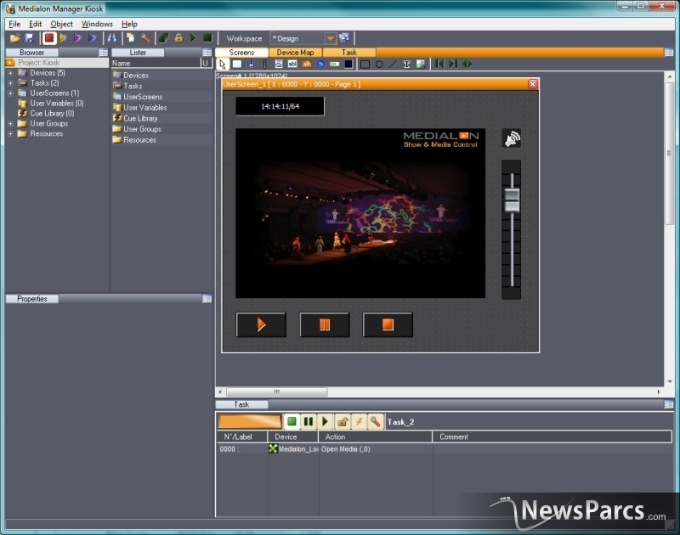Image resolution: width=680 pixels, height=535 pixels.
Task: Open the Windows menu
Action: [97, 24]
